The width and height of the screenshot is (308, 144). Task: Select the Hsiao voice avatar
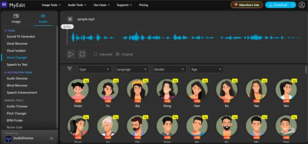pos(78,89)
